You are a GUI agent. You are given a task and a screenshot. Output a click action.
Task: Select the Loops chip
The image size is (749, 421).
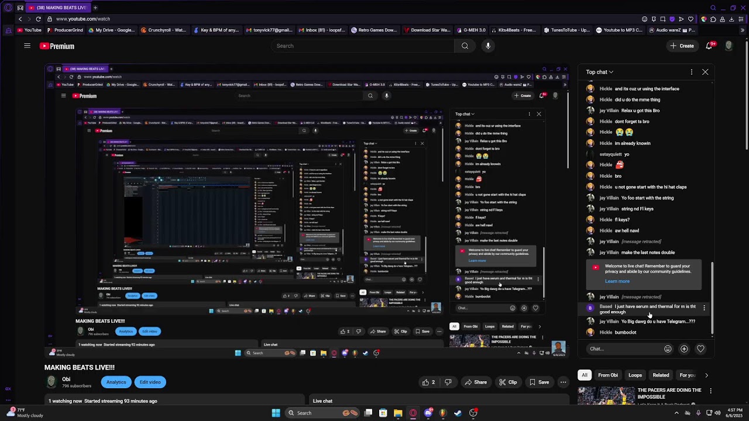(635, 375)
